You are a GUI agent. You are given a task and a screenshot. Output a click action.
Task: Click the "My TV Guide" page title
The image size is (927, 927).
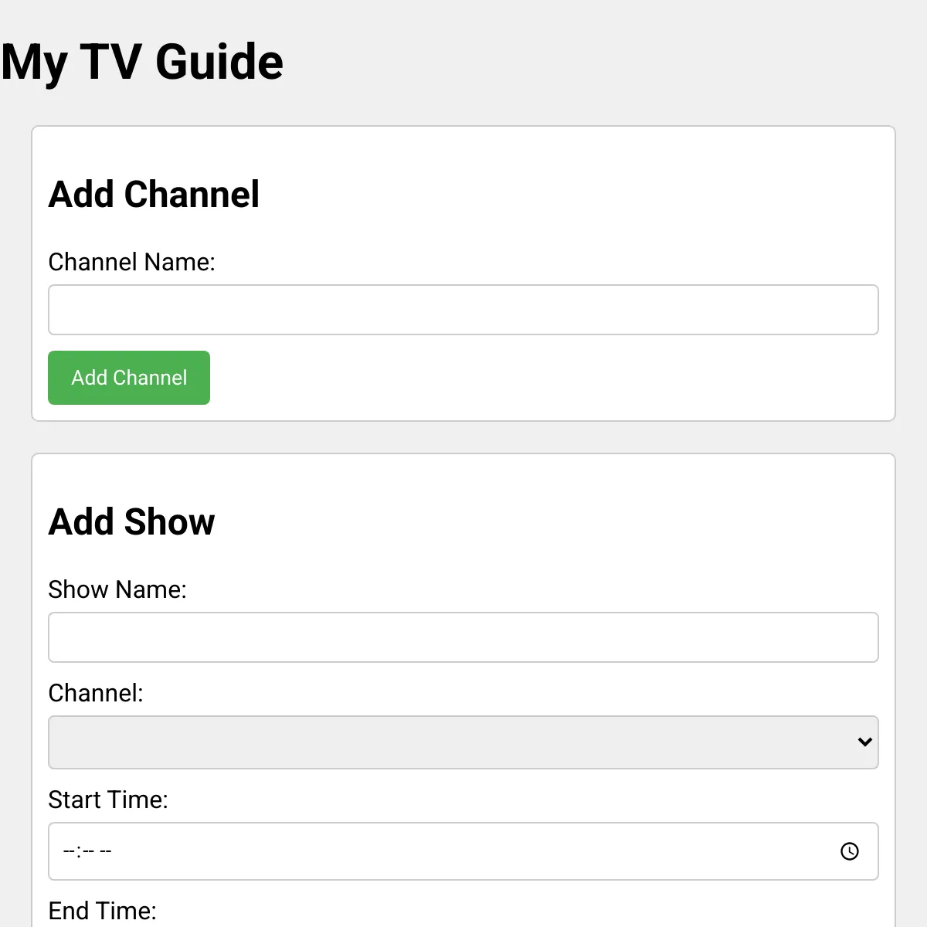(142, 62)
